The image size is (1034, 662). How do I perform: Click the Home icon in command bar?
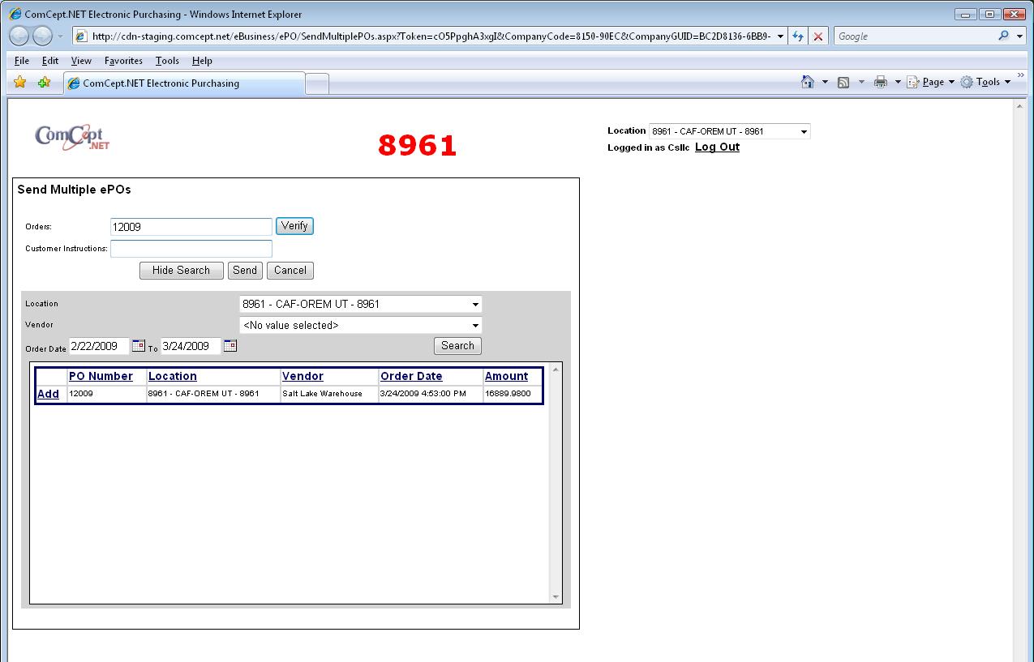807,82
